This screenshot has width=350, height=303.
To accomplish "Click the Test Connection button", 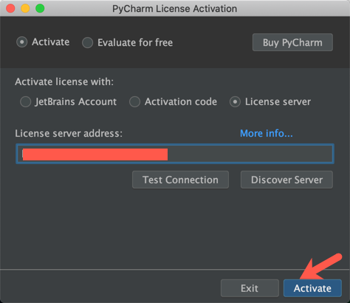I will tap(180, 180).
